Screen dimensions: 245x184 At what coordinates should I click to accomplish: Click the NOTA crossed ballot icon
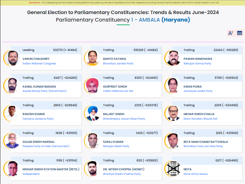click(173, 169)
